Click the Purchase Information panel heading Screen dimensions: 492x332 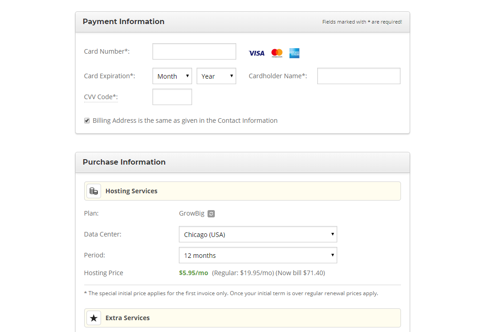[124, 162]
